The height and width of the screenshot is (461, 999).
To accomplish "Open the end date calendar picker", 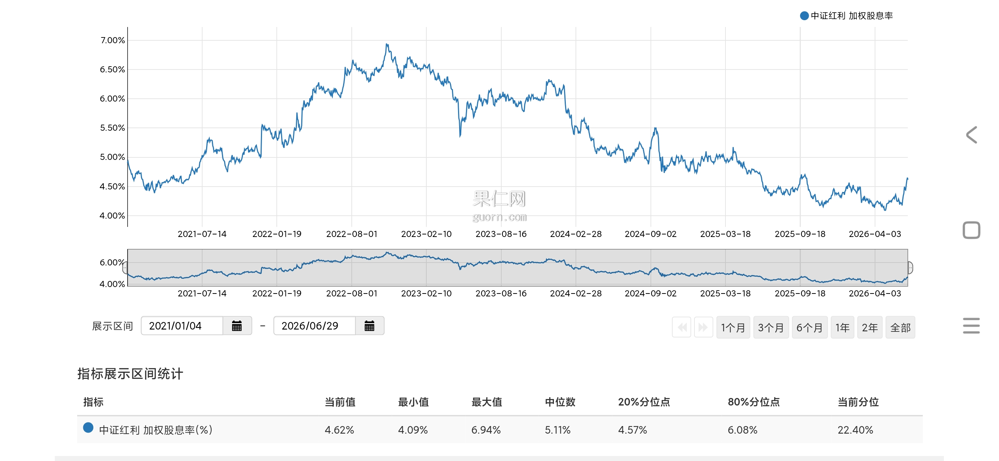I will [369, 326].
